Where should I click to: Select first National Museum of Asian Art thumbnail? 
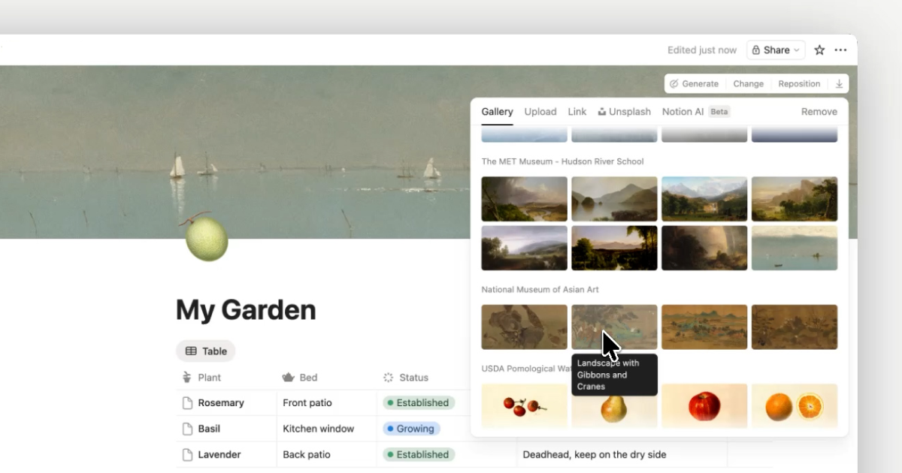tap(525, 327)
